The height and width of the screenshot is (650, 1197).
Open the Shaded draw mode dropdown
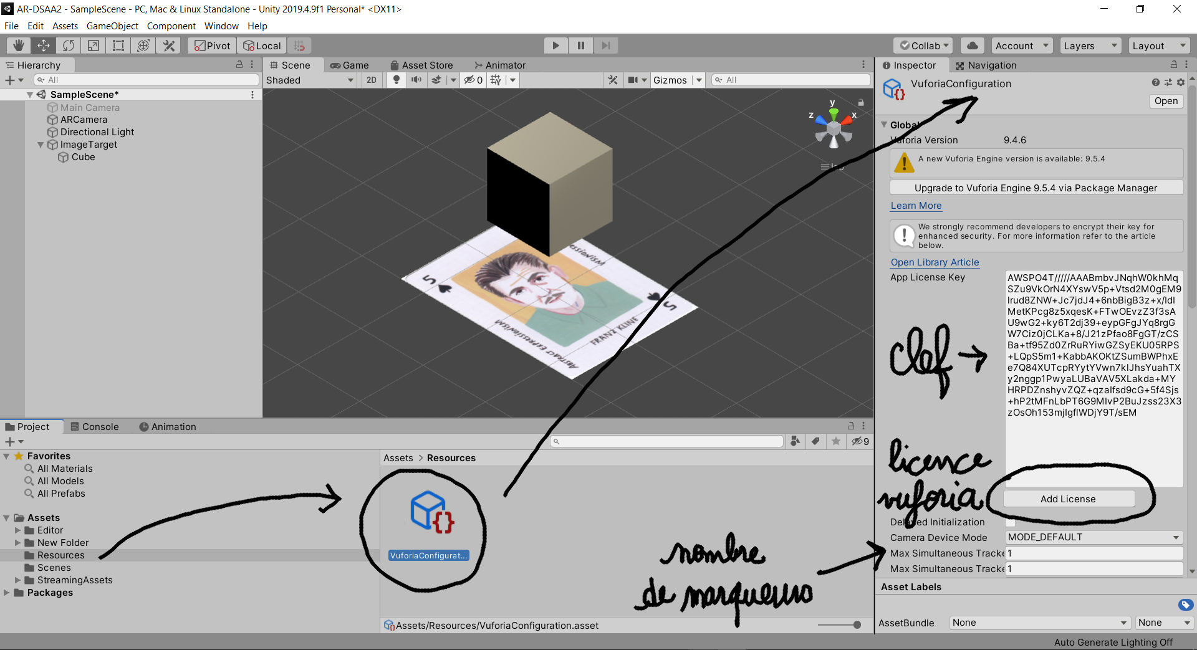pos(310,80)
